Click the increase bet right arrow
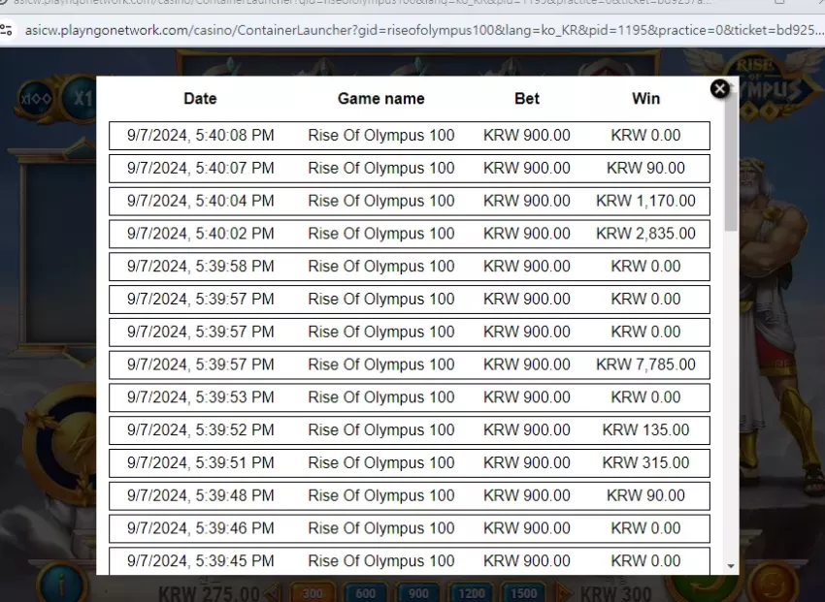This screenshot has height=602, width=825. point(564,593)
